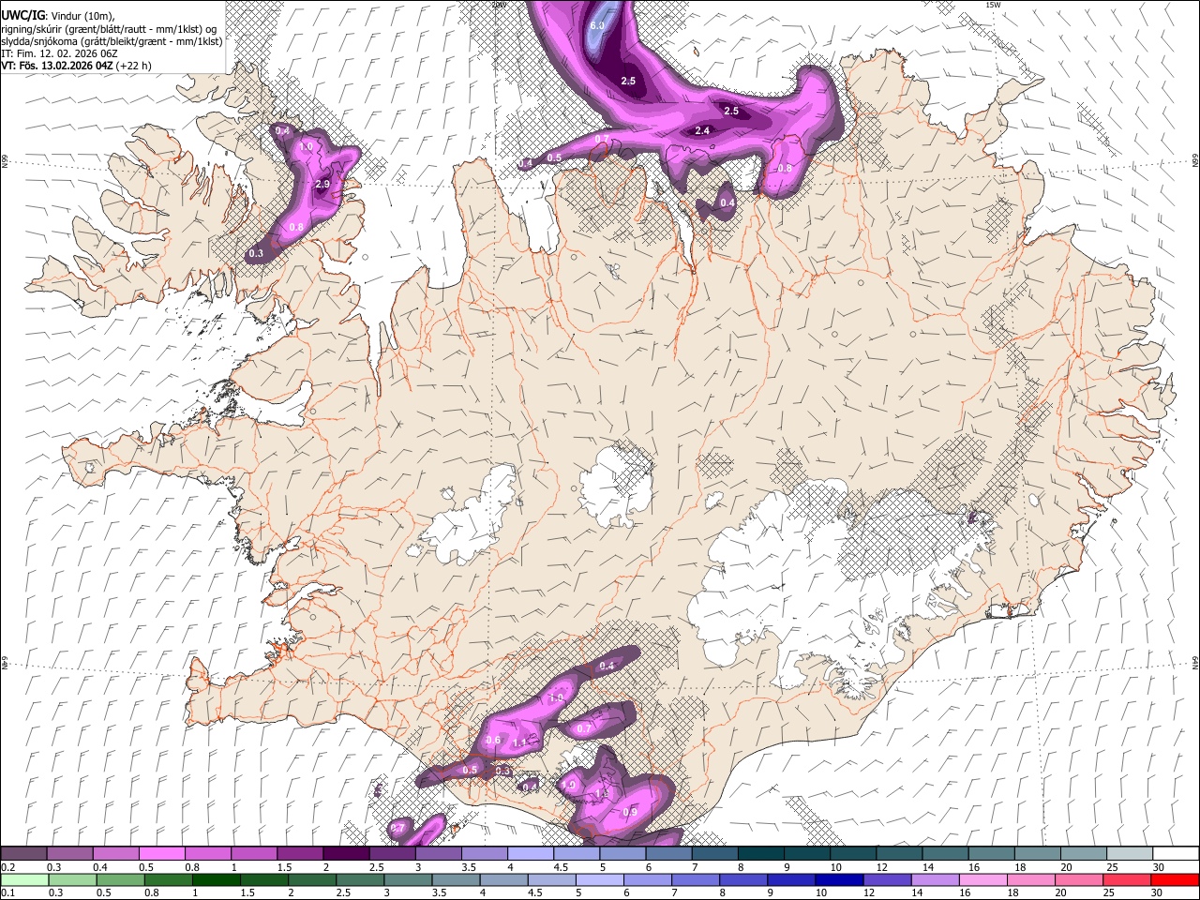Click the 'IT: Fim. 12. 02. 2026 06Z' line
The image size is (1200, 900).
59,53
